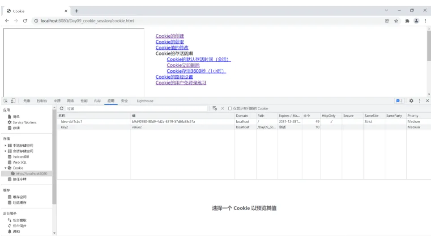Image resolution: width=431 pixels, height=238 pixels.
Task: Delete selected cookie with X icon
Action: [x=222, y=108]
